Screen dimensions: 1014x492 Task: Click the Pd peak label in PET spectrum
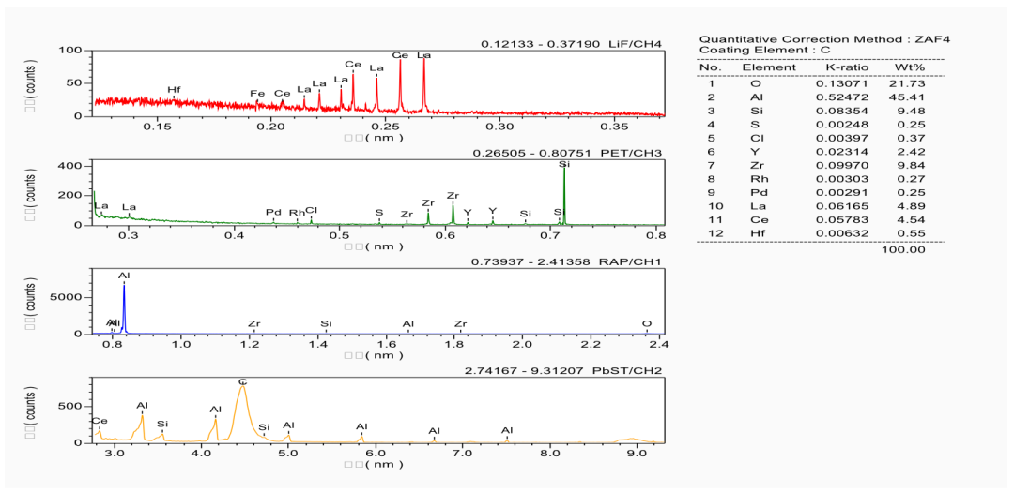click(273, 212)
